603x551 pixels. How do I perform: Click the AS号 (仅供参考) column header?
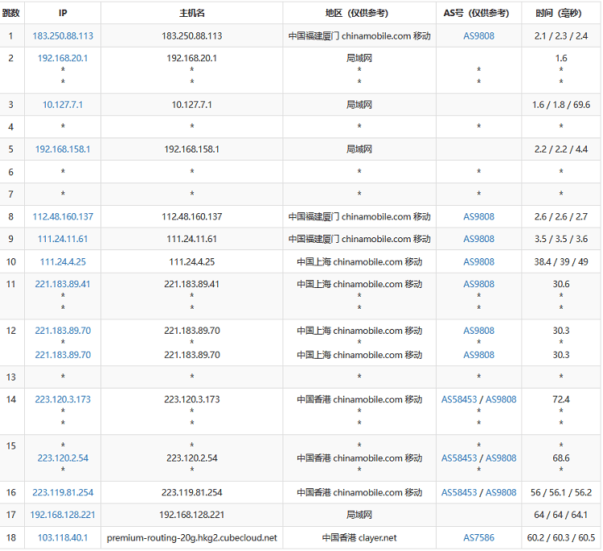(476, 13)
